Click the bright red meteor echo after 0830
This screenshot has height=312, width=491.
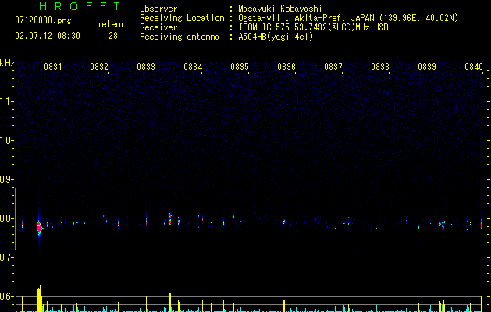[39, 227]
